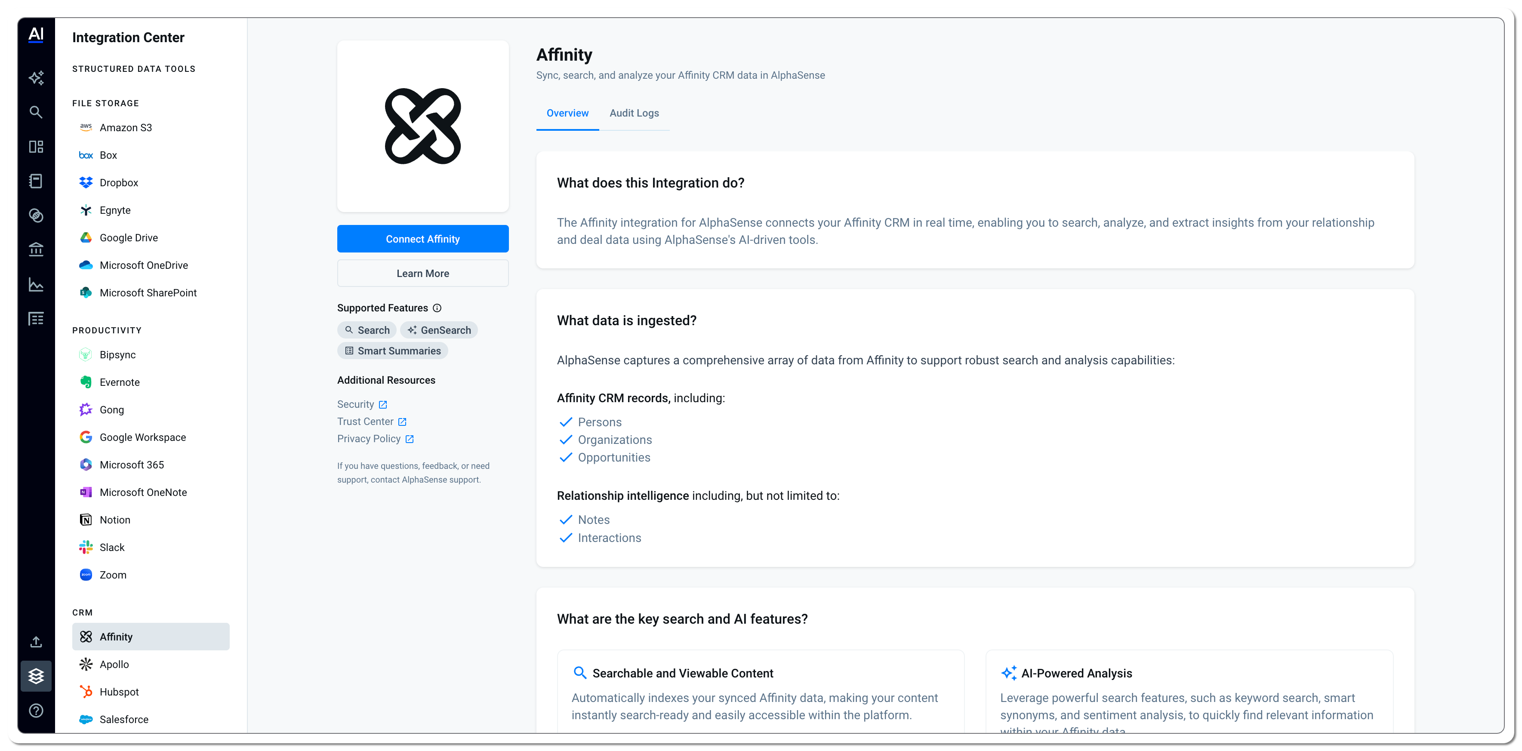Click the Integration Center heading
Screen dimensions: 1522x751
pyautogui.click(x=128, y=37)
